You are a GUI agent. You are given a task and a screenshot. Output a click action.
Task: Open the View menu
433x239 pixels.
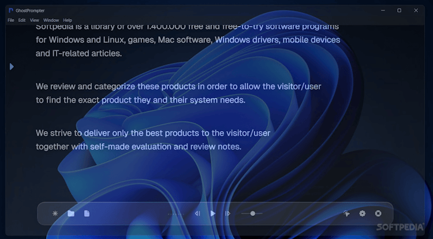point(35,20)
